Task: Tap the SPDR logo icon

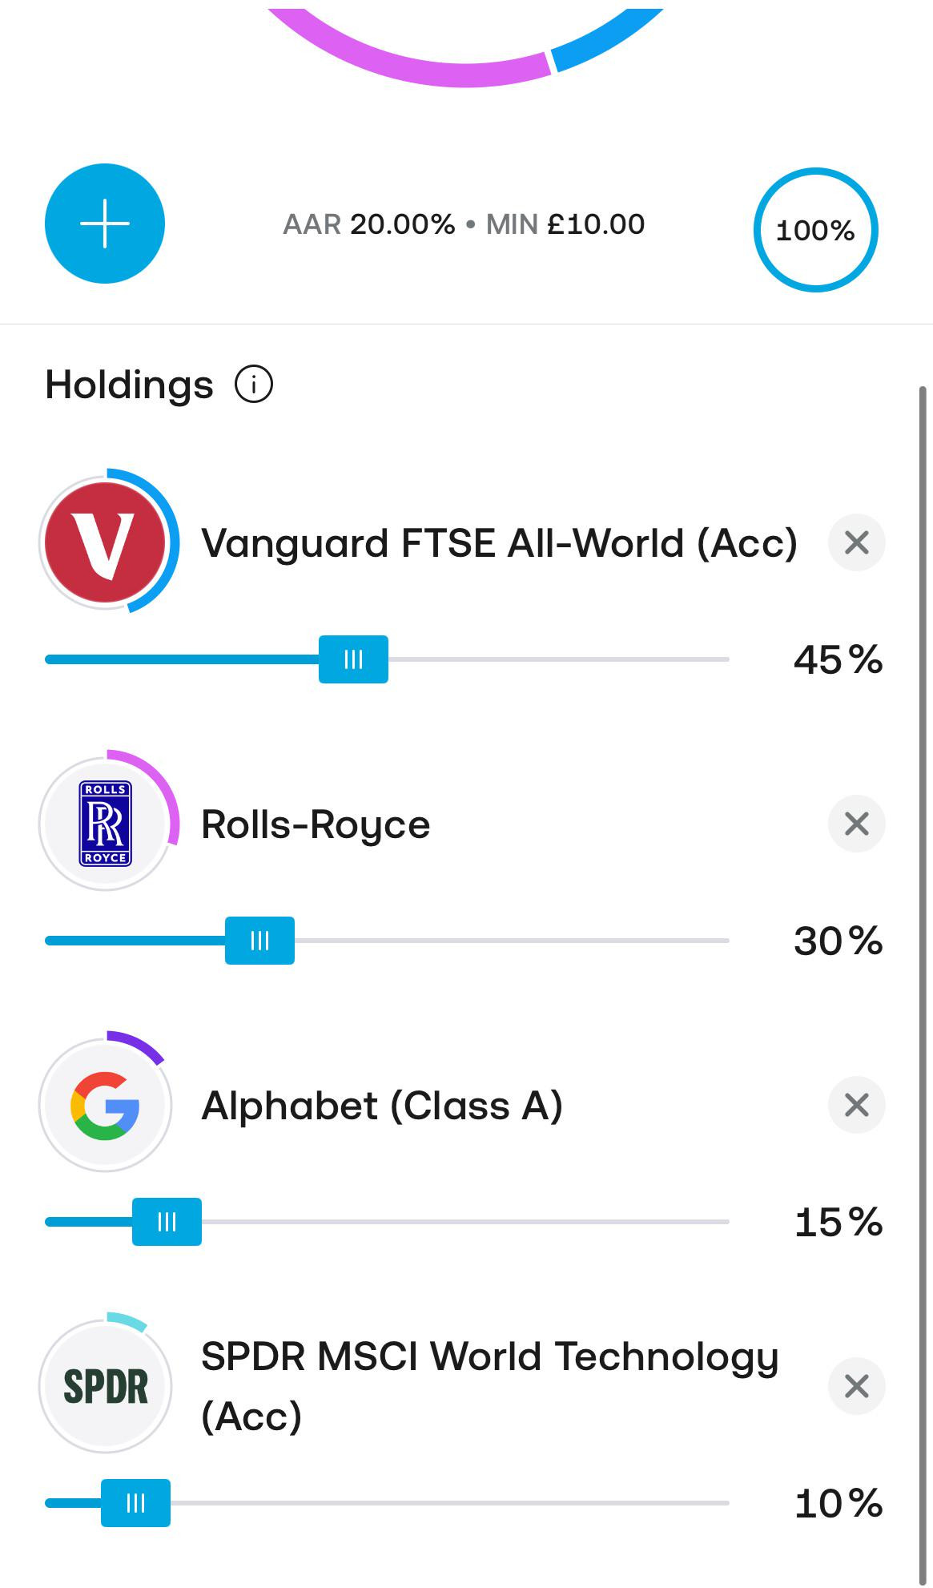Action: pos(105,1386)
